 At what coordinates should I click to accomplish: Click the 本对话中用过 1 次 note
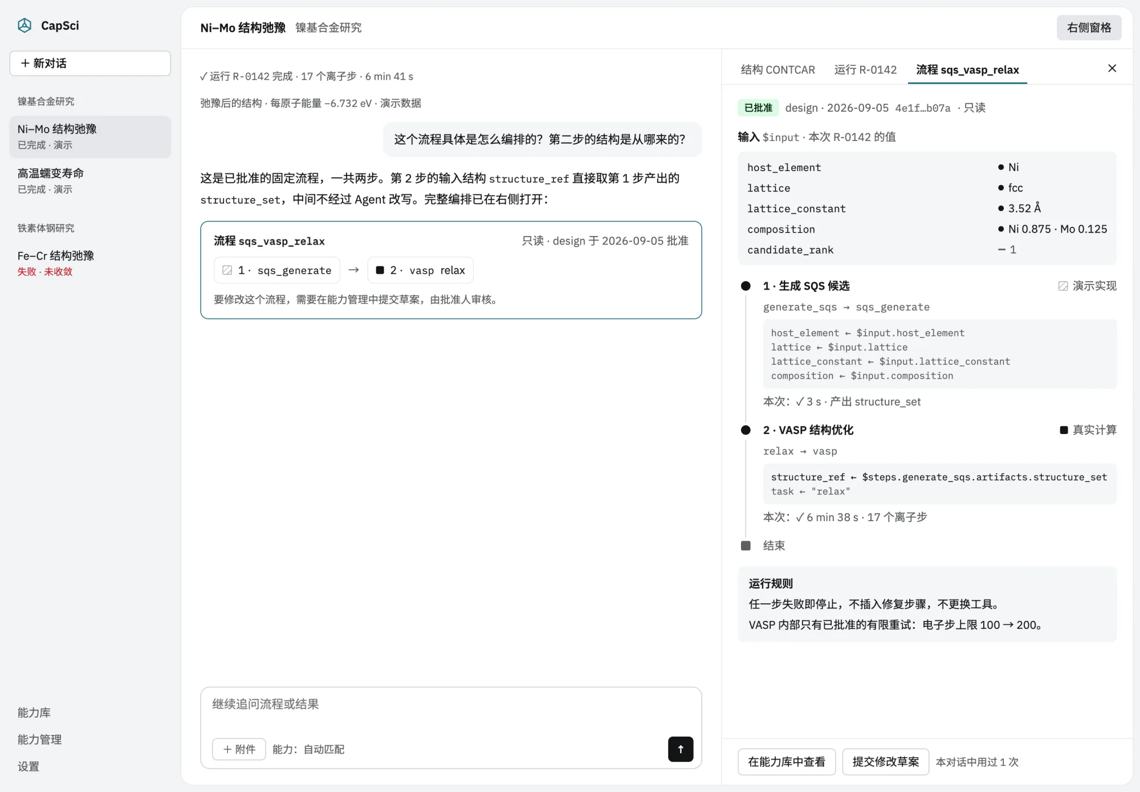click(x=977, y=762)
